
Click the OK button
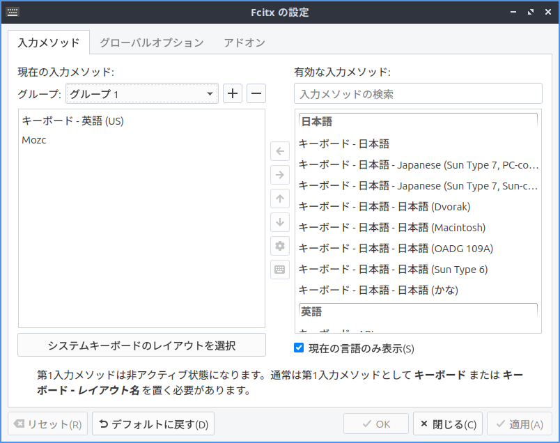click(x=376, y=423)
